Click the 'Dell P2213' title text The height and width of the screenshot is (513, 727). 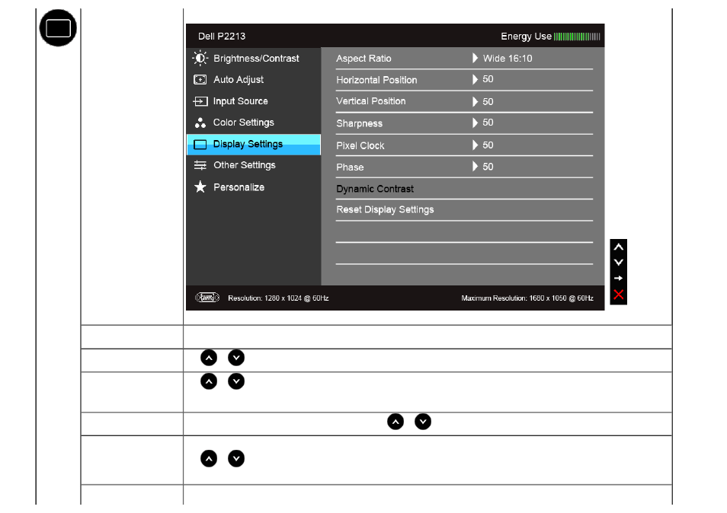coord(222,36)
